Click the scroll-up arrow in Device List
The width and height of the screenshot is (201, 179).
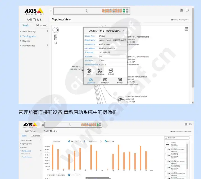[x=187, y=143]
